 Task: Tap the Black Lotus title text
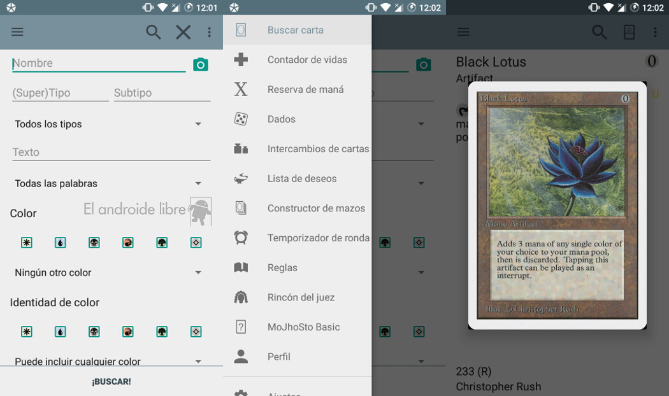tap(491, 62)
